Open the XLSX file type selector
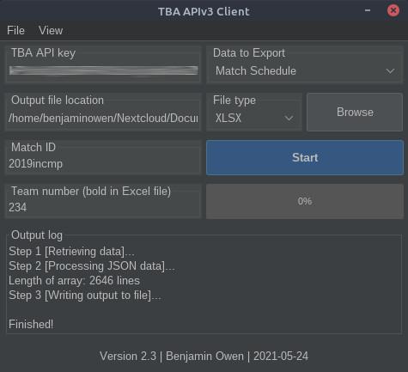This screenshot has height=372, width=408. point(254,118)
